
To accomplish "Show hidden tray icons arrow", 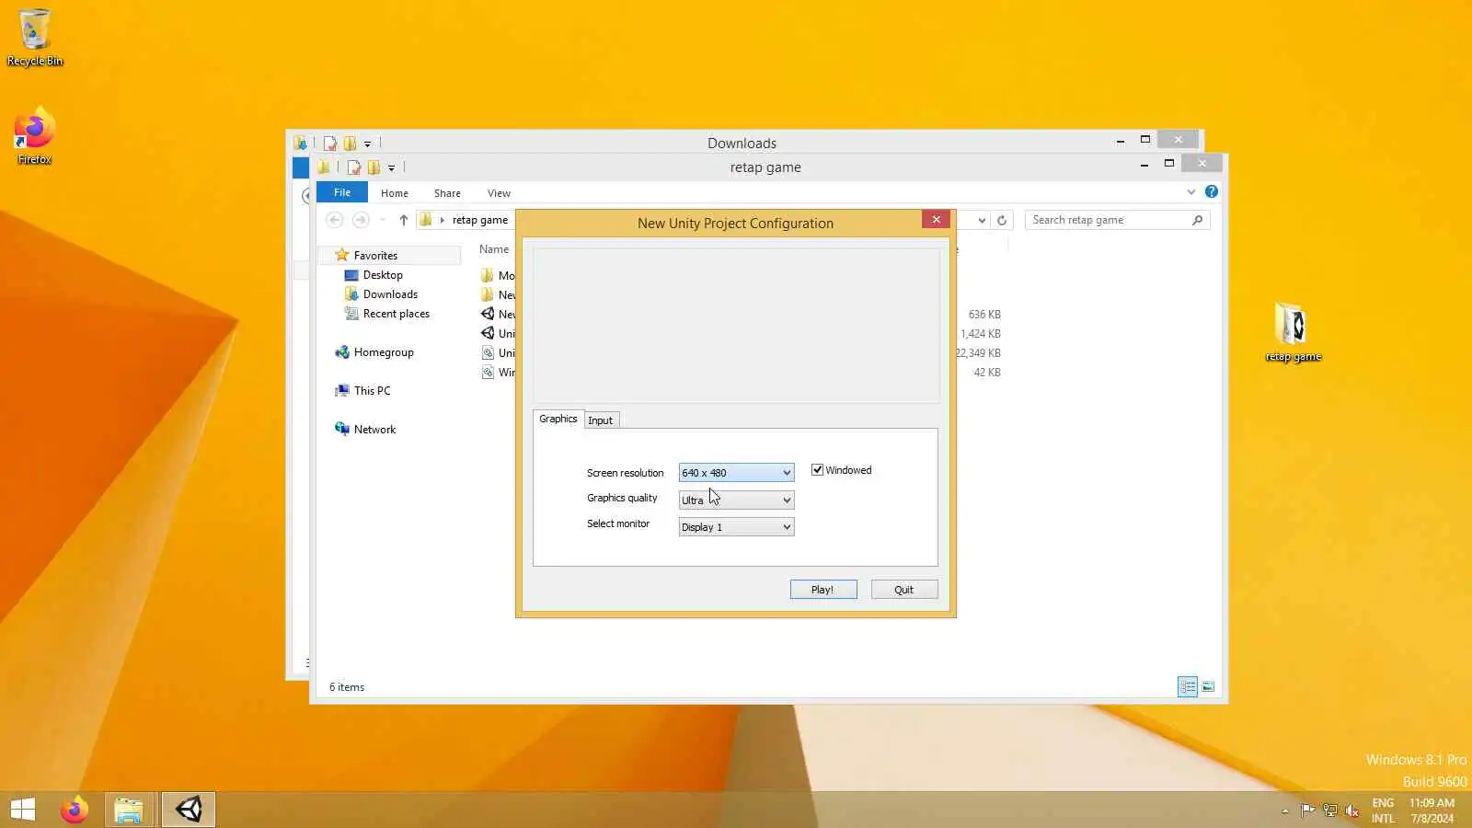I will click(1285, 811).
